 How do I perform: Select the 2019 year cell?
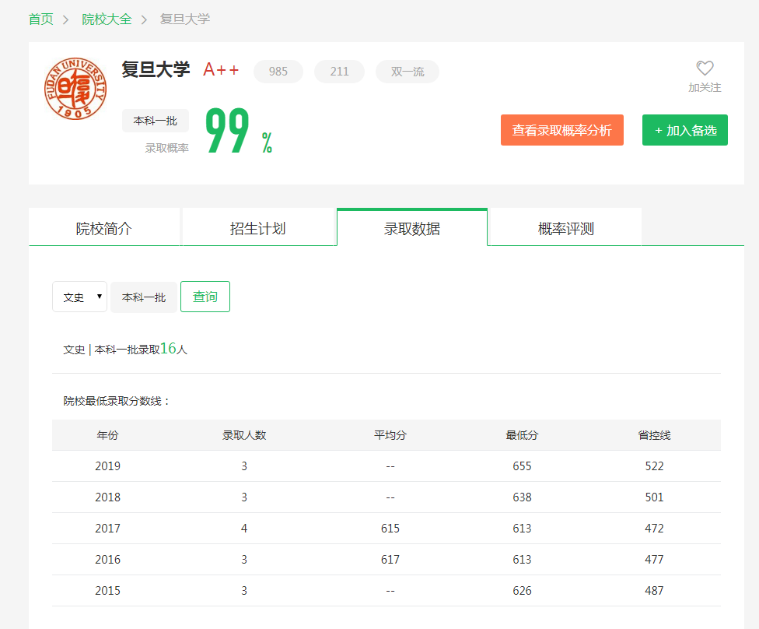(107, 466)
